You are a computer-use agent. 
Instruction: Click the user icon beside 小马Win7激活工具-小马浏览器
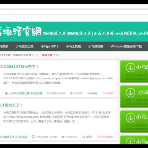[x=6, y=93]
